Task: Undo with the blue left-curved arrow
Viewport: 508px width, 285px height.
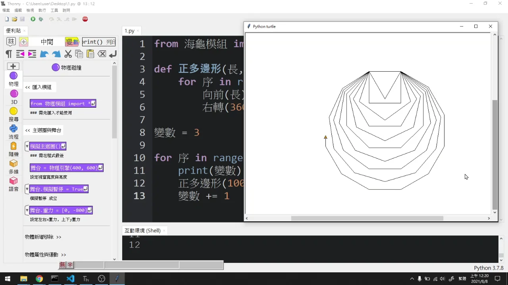Action: tap(44, 54)
